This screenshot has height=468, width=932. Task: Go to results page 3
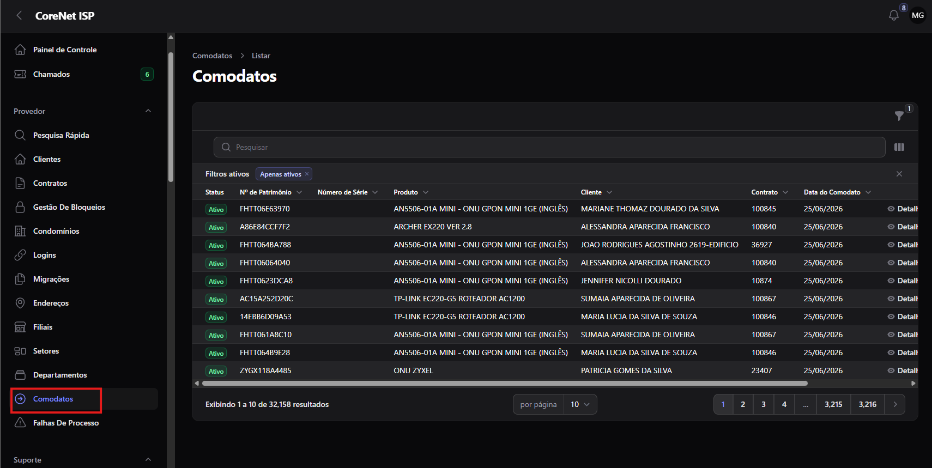(x=764, y=404)
